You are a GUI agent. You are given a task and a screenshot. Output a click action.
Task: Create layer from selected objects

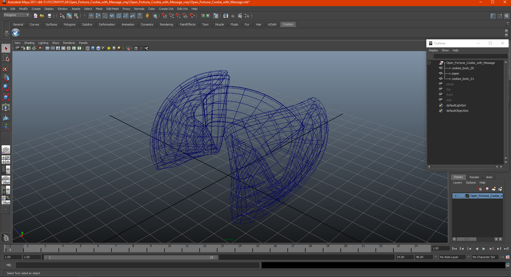click(500, 189)
